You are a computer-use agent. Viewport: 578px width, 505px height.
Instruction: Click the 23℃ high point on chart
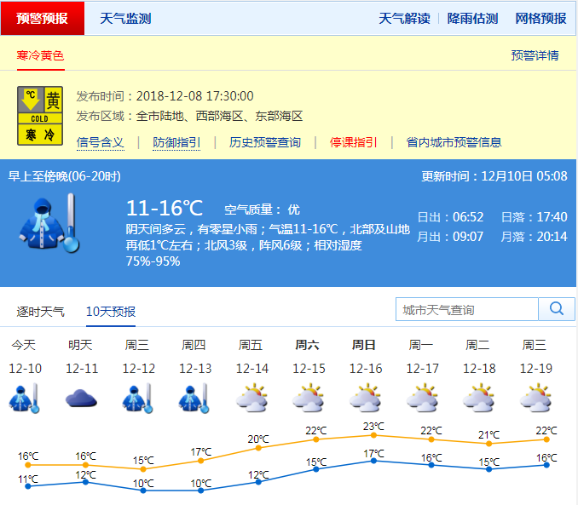pyautogui.click(x=373, y=435)
